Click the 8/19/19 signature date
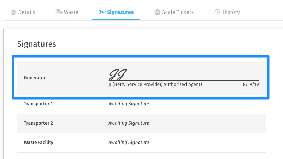283x159 pixels. click(x=251, y=84)
